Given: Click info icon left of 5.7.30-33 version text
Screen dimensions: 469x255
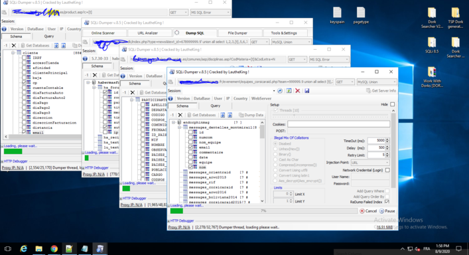Looking at the screenshot, I should click(x=86, y=58).
